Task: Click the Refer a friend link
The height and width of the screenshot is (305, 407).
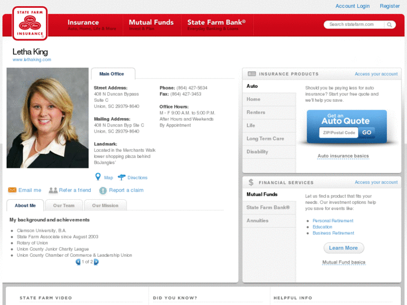Action: [x=75, y=190]
